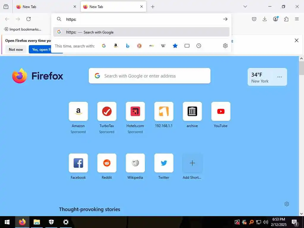304x228 pixels.
Task: Open the TurboTax shortcut tile
Action: point(107,111)
